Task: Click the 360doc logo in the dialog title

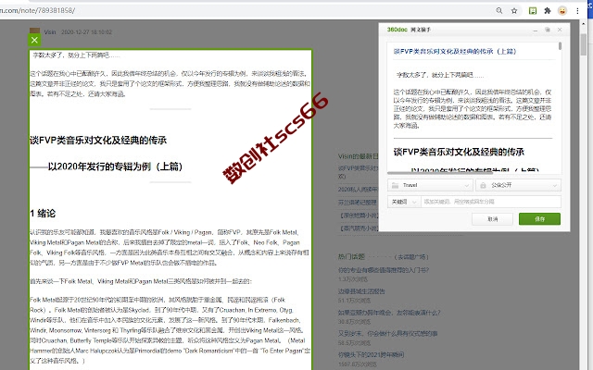Action: coord(397,30)
